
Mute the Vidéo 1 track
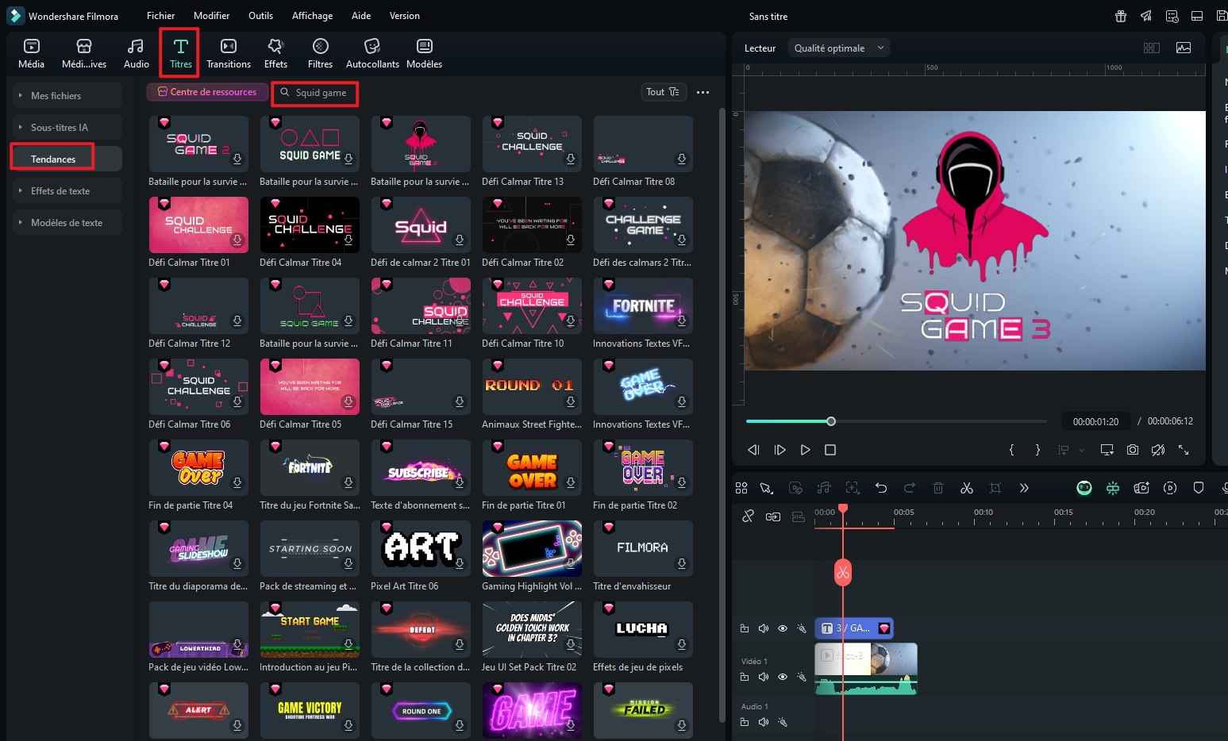(764, 677)
